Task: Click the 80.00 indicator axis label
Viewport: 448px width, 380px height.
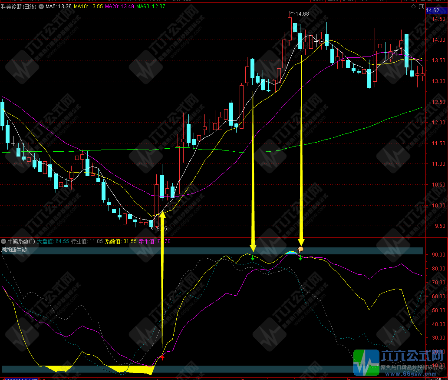Action: point(438,268)
